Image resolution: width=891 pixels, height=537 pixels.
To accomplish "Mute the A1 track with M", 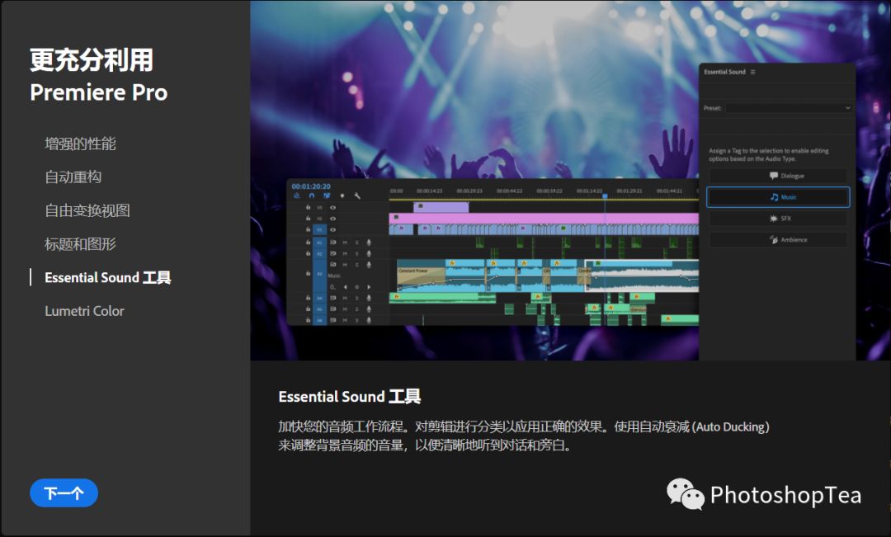I will [x=345, y=242].
